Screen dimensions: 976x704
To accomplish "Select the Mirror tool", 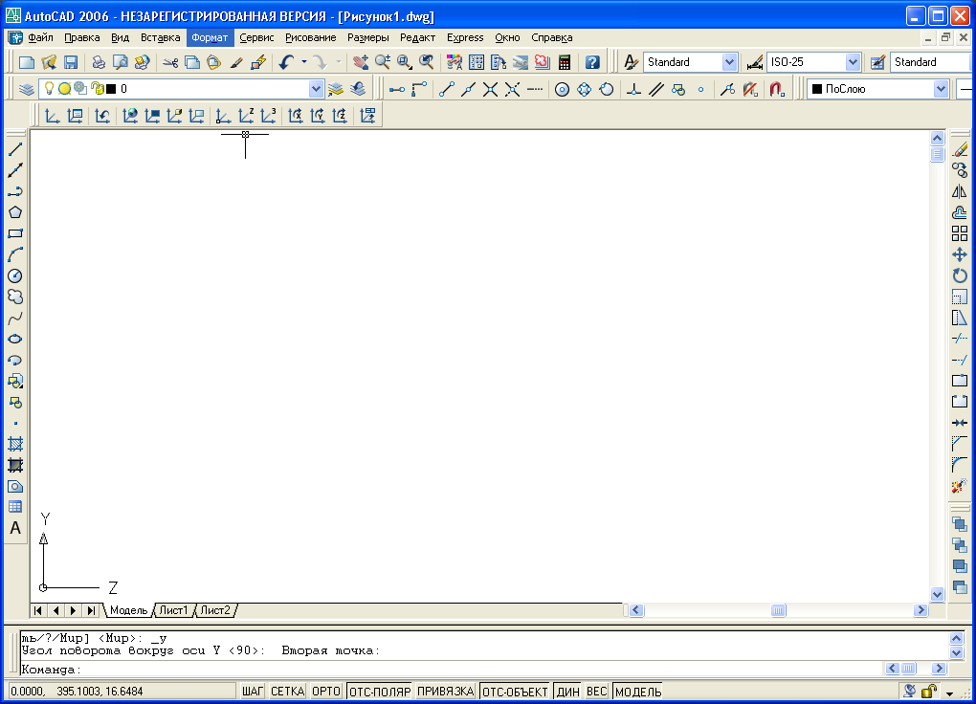I will click(x=960, y=191).
